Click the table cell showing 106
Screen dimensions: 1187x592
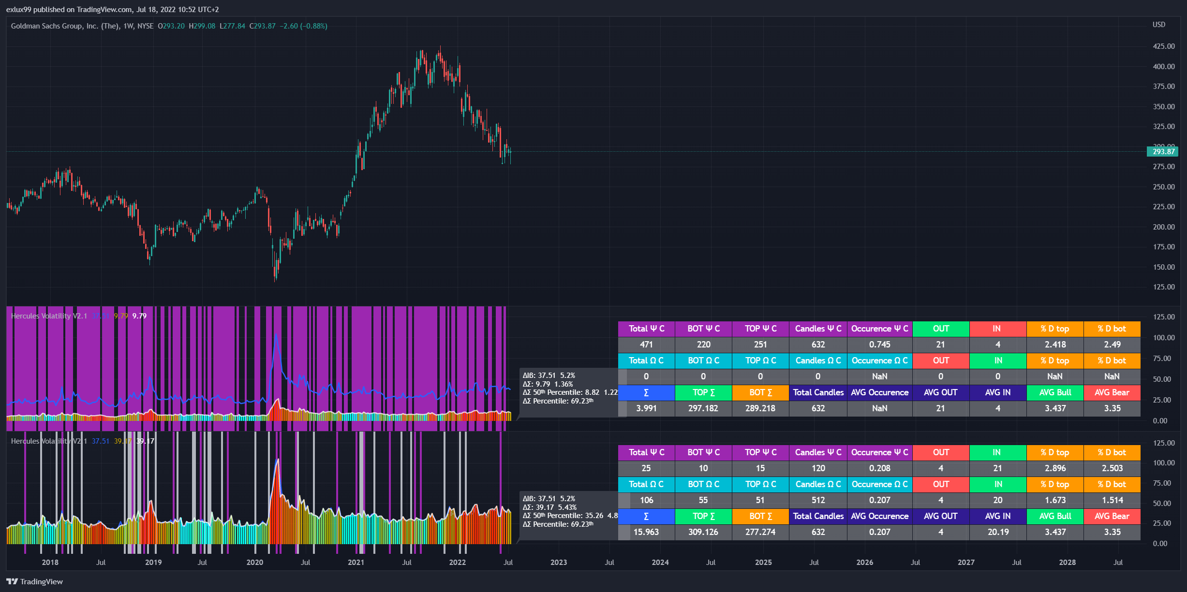(646, 500)
